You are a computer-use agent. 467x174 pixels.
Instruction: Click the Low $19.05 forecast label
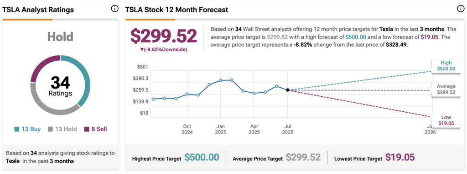(446, 120)
